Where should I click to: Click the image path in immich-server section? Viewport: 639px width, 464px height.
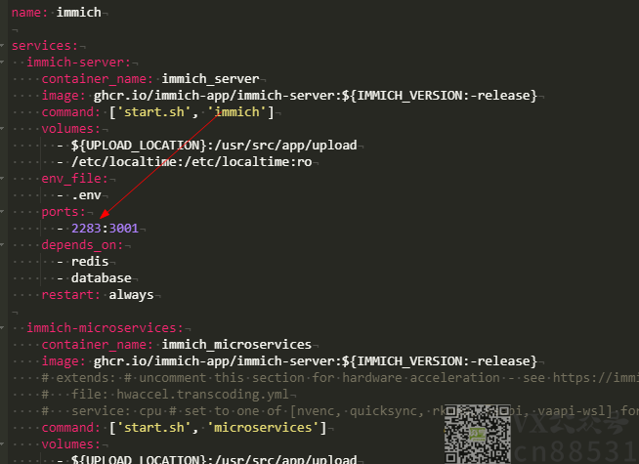pyautogui.click(x=316, y=96)
